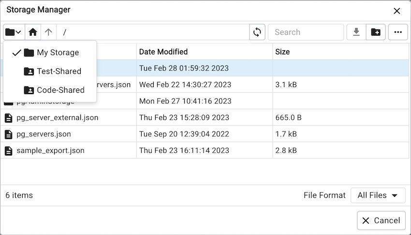
Task: Create a new folder
Action: point(376,32)
